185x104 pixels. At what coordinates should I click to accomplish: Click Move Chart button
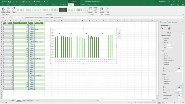click(107, 10)
